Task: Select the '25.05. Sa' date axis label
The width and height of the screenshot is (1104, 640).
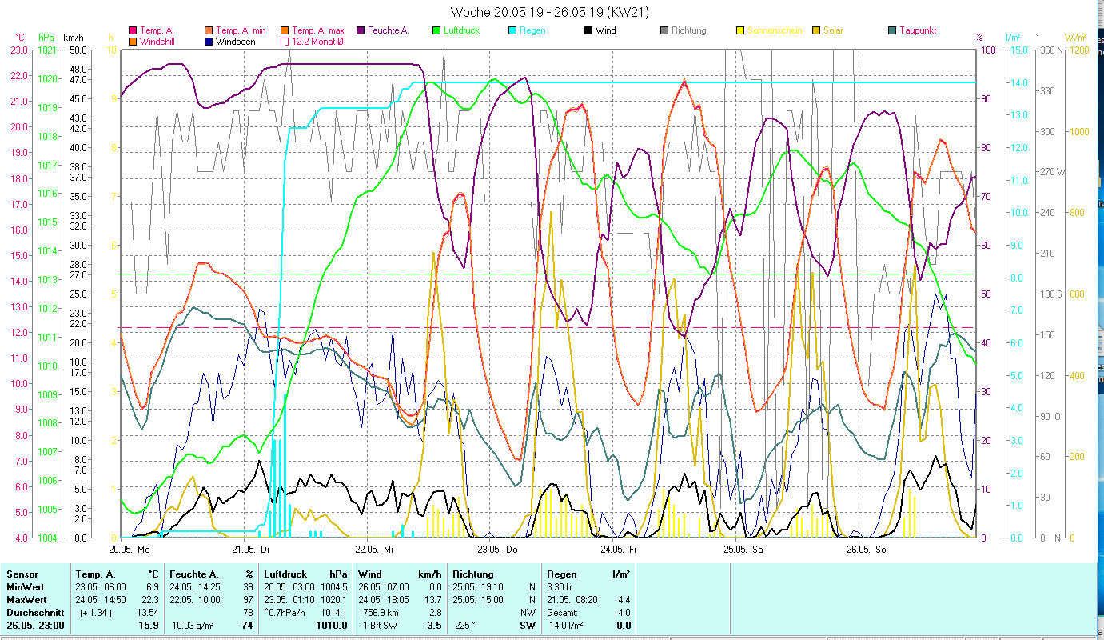Action: [x=743, y=550]
